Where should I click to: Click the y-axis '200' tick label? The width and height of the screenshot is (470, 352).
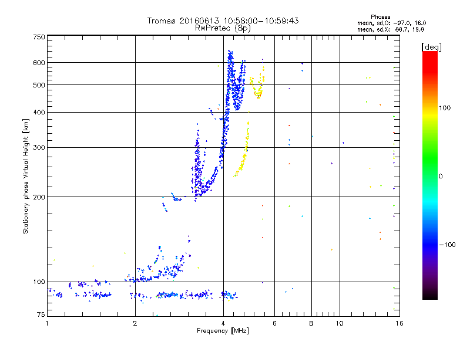pyautogui.click(x=39, y=197)
